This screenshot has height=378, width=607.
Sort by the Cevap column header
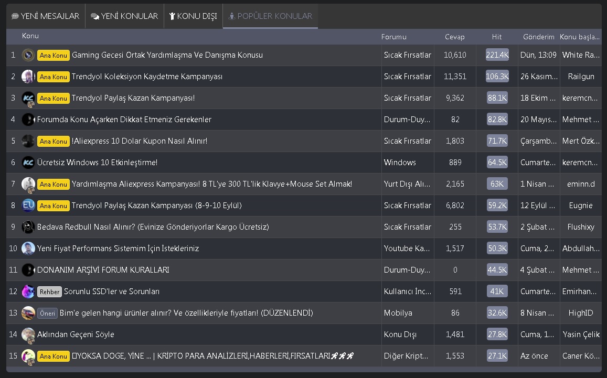tap(454, 37)
